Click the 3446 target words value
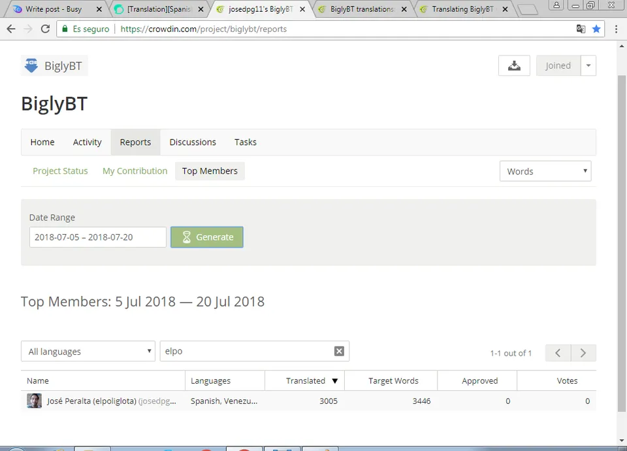This screenshot has height=451, width=627. coord(421,401)
